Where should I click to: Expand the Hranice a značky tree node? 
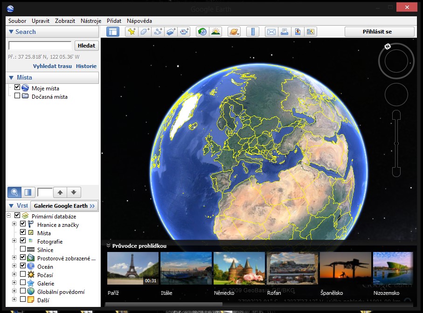14,225
